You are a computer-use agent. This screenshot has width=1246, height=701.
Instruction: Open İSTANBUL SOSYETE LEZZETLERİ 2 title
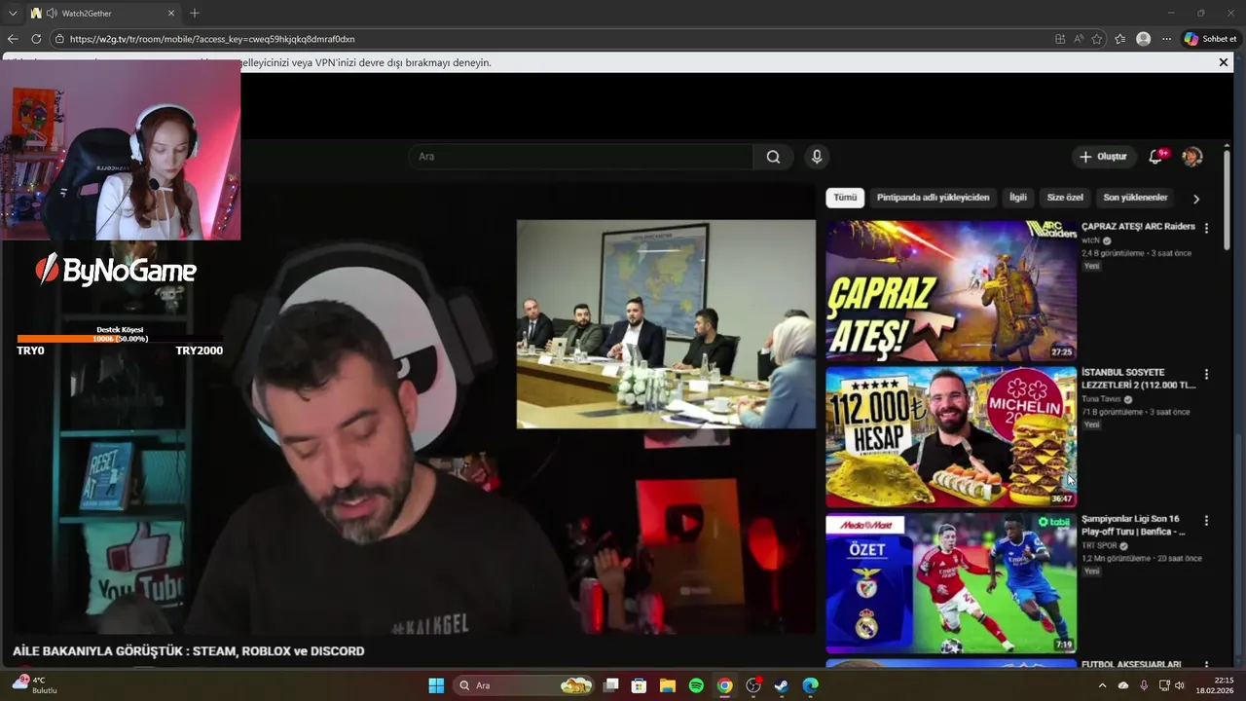click(1138, 379)
